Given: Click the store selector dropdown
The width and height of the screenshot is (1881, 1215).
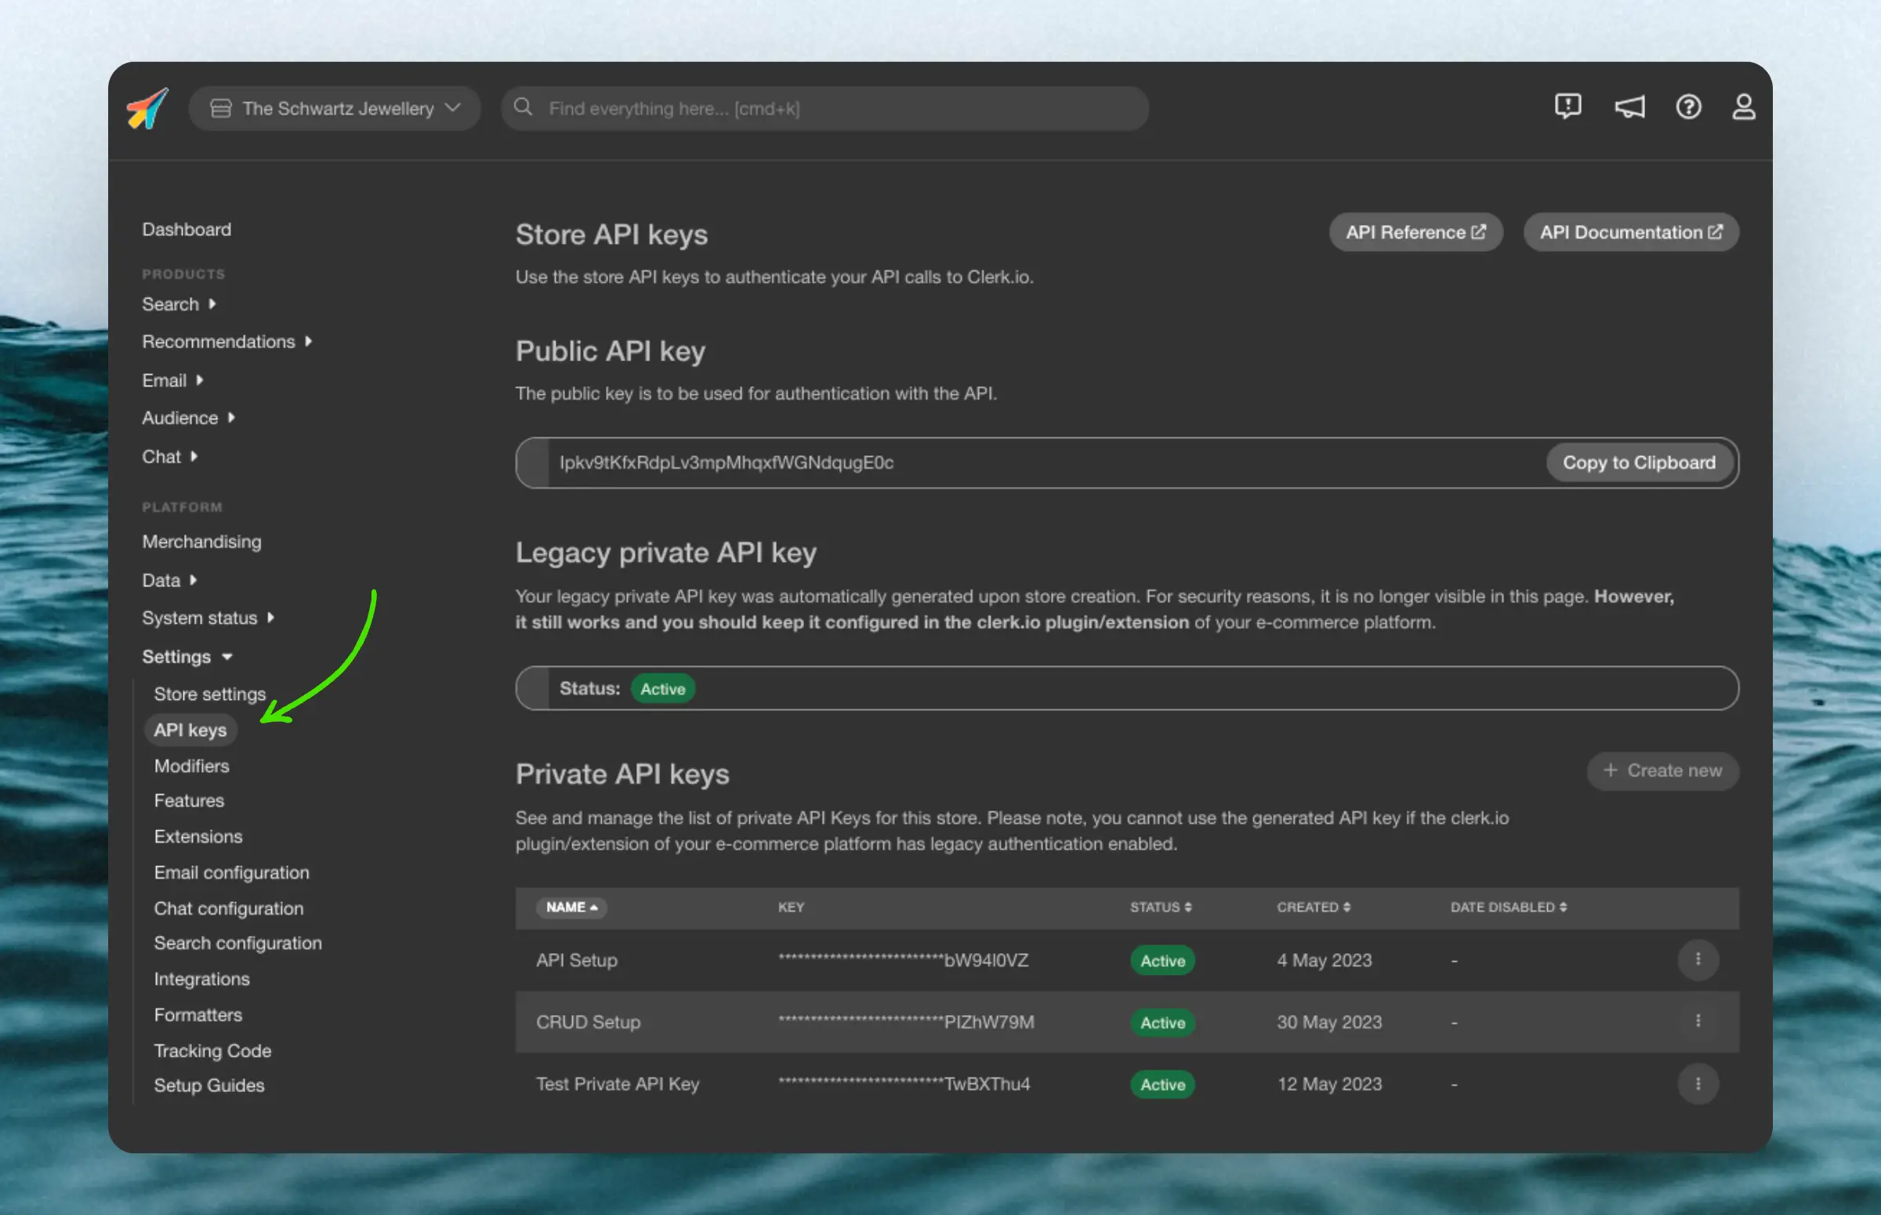Looking at the screenshot, I should pos(335,107).
